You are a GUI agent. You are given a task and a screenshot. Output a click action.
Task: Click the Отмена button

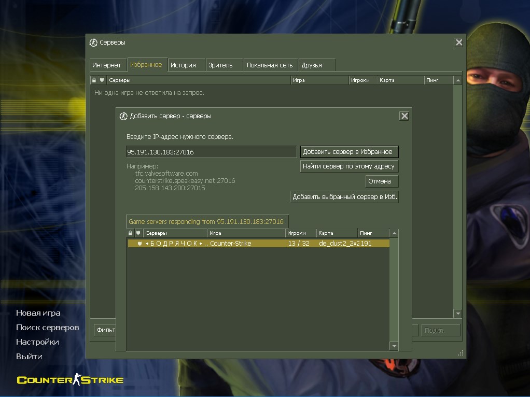point(382,181)
